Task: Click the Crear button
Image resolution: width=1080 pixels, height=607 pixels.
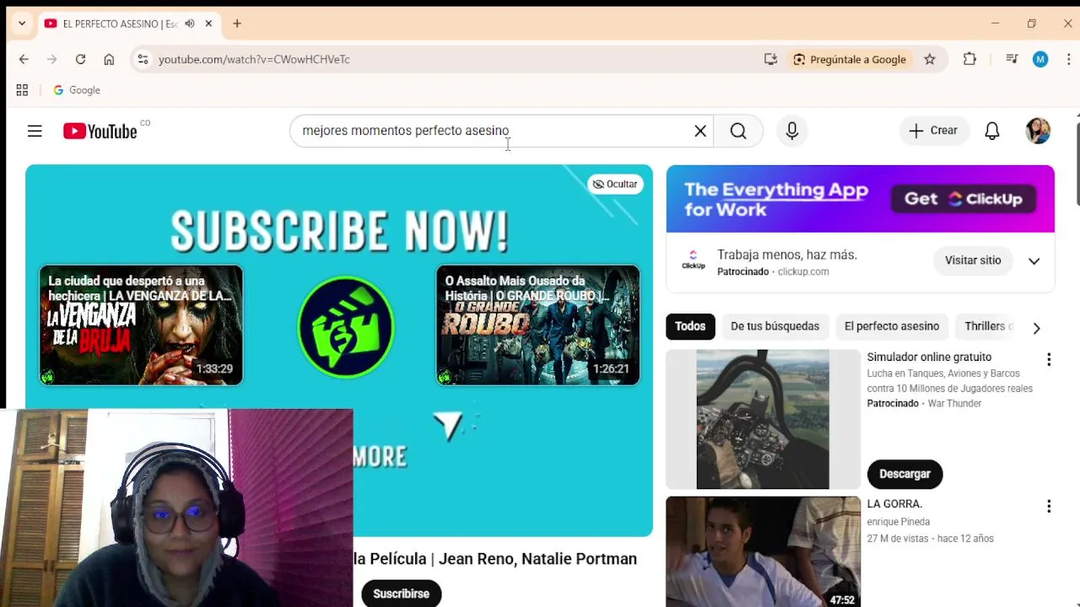Action: [933, 131]
